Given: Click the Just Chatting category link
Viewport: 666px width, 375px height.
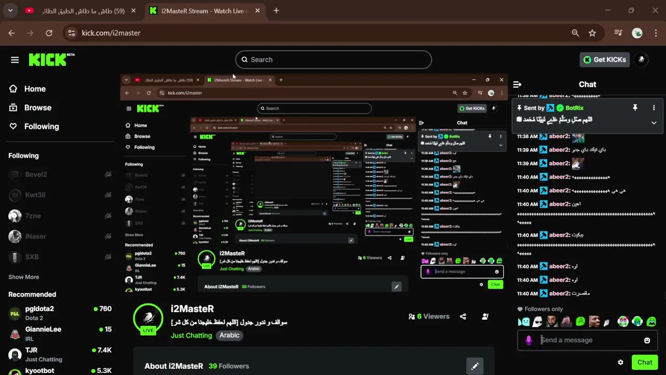Looking at the screenshot, I should (191, 335).
